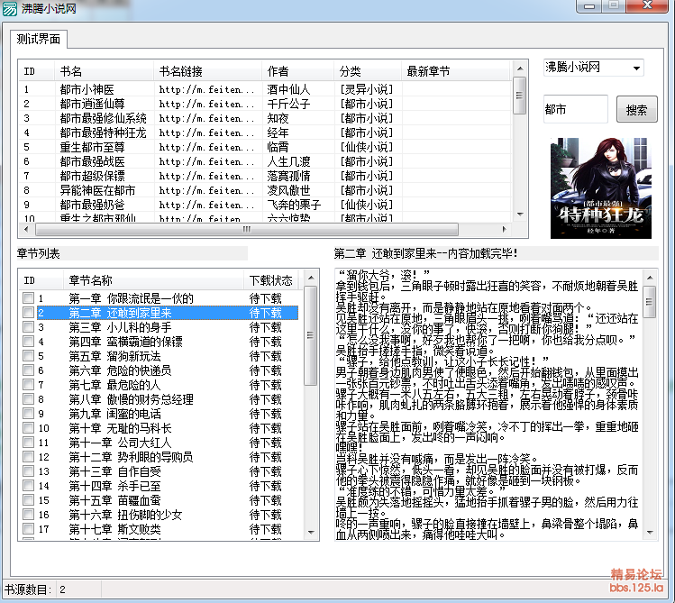675x603 pixels.
Task: Check the box for 第三章 小儿科的身手
Action: pos(29,326)
